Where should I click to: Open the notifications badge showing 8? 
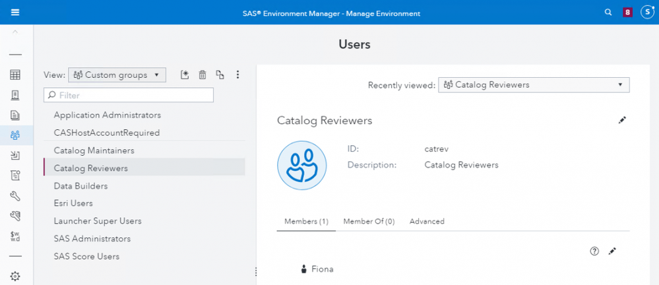tap(627, 13)
